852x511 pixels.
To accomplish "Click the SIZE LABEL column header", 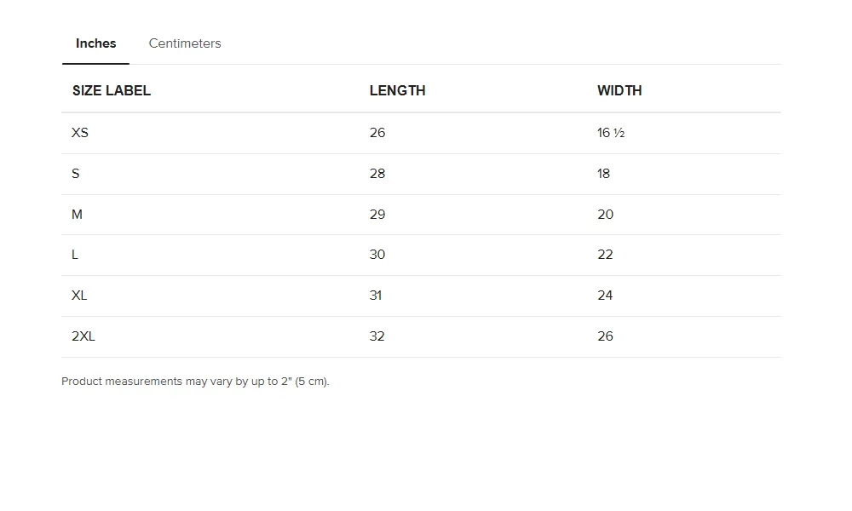I will 112,91.
